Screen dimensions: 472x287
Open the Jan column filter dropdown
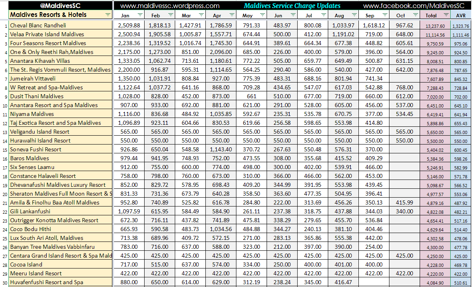(x=140, y=15)
